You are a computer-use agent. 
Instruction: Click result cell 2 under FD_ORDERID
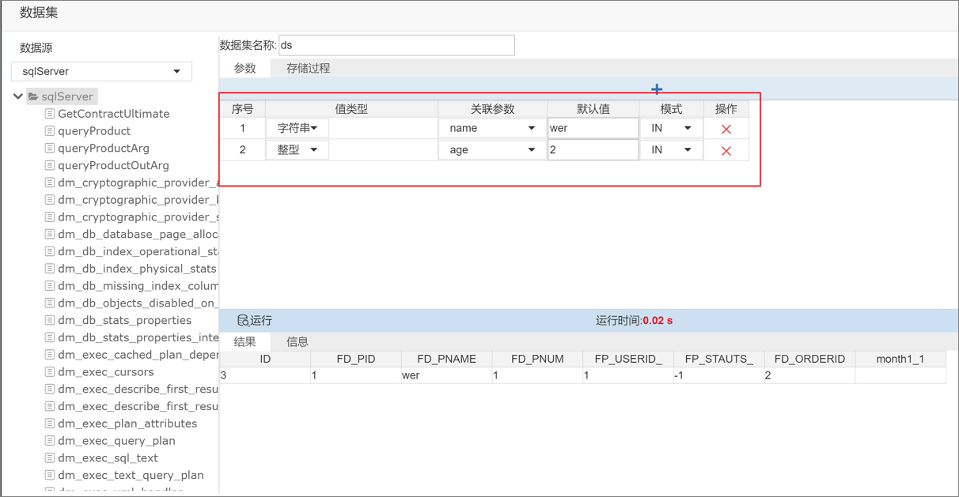point(809,375)
